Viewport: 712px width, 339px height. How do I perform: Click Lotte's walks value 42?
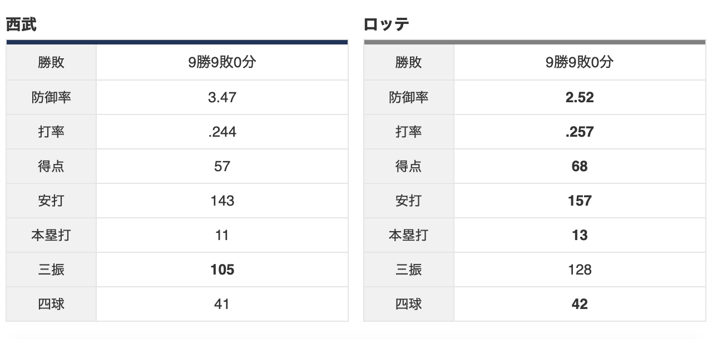580,304
